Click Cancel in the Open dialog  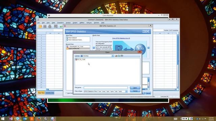coord(135,91)
